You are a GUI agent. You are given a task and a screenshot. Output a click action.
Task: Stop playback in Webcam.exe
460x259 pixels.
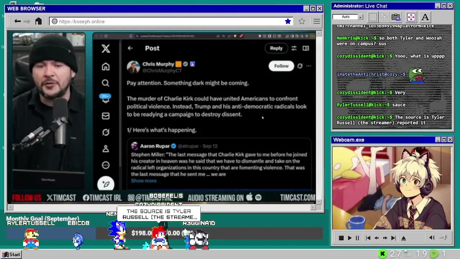[341, 238]
